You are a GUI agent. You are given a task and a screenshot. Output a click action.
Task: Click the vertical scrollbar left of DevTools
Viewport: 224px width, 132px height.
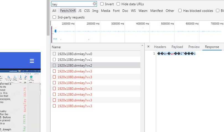(48, 18)
